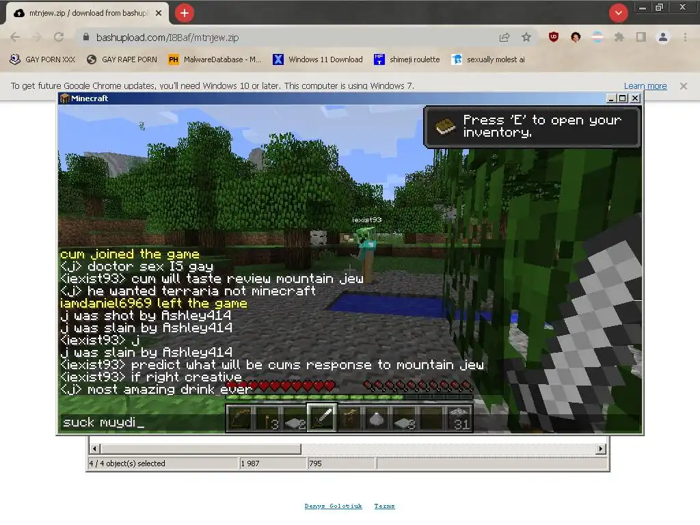Click the browser forward arrow
This screenshot has height=525, width=700.
click(x=37, y=38)
